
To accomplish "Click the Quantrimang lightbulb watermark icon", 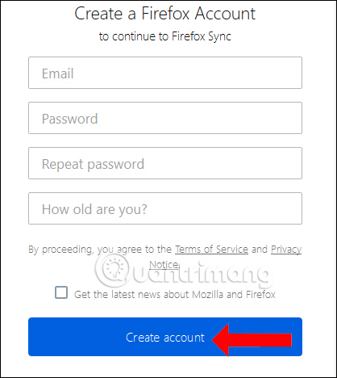I will click(x=114, y=268).
